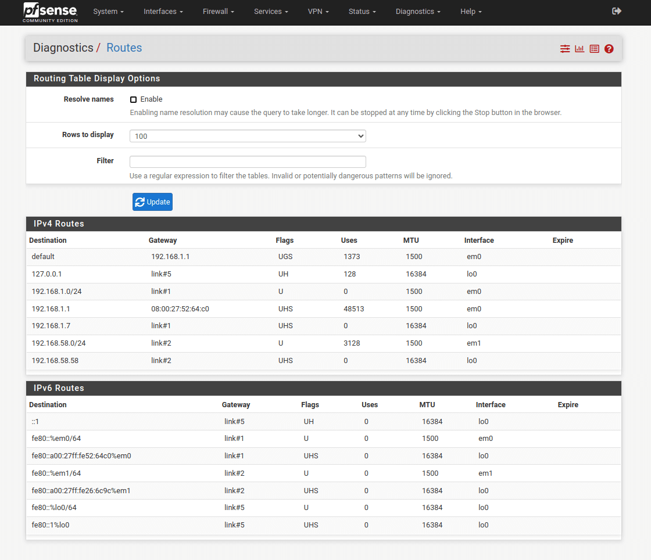651x560 pixels.
Task: Expand the Rows to display dropdown
Action: tap(248, 136)
